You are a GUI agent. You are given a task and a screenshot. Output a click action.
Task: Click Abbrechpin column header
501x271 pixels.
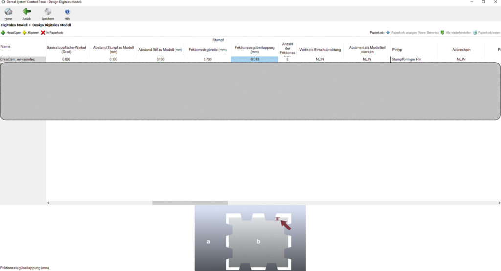tap(461, 50)
